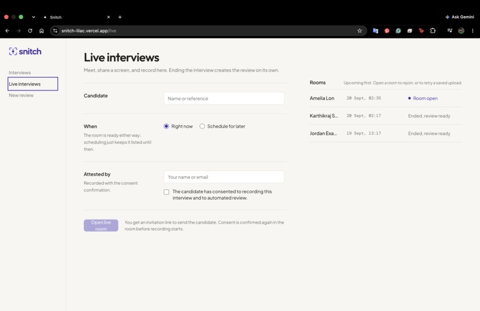
Task: Click Jordan's Ended, review ready status
Action: tap(429, 133)
